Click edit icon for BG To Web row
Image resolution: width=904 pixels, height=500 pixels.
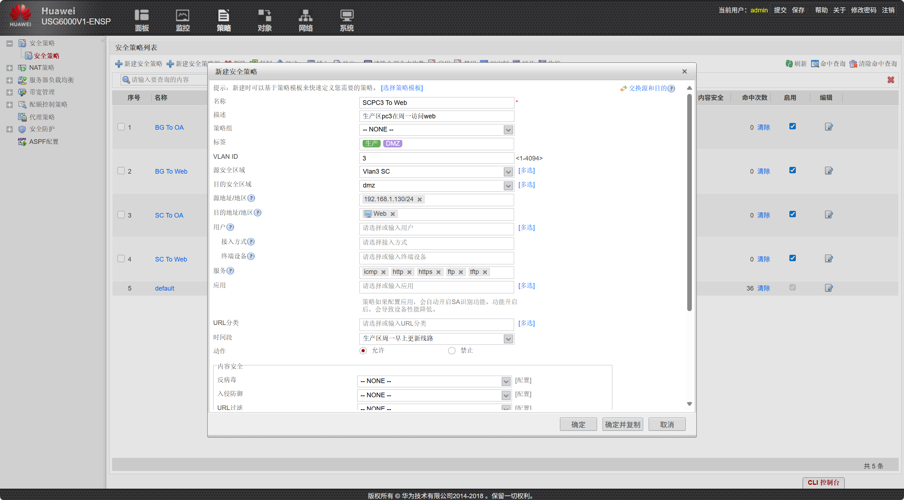click(x=829, y=171)
